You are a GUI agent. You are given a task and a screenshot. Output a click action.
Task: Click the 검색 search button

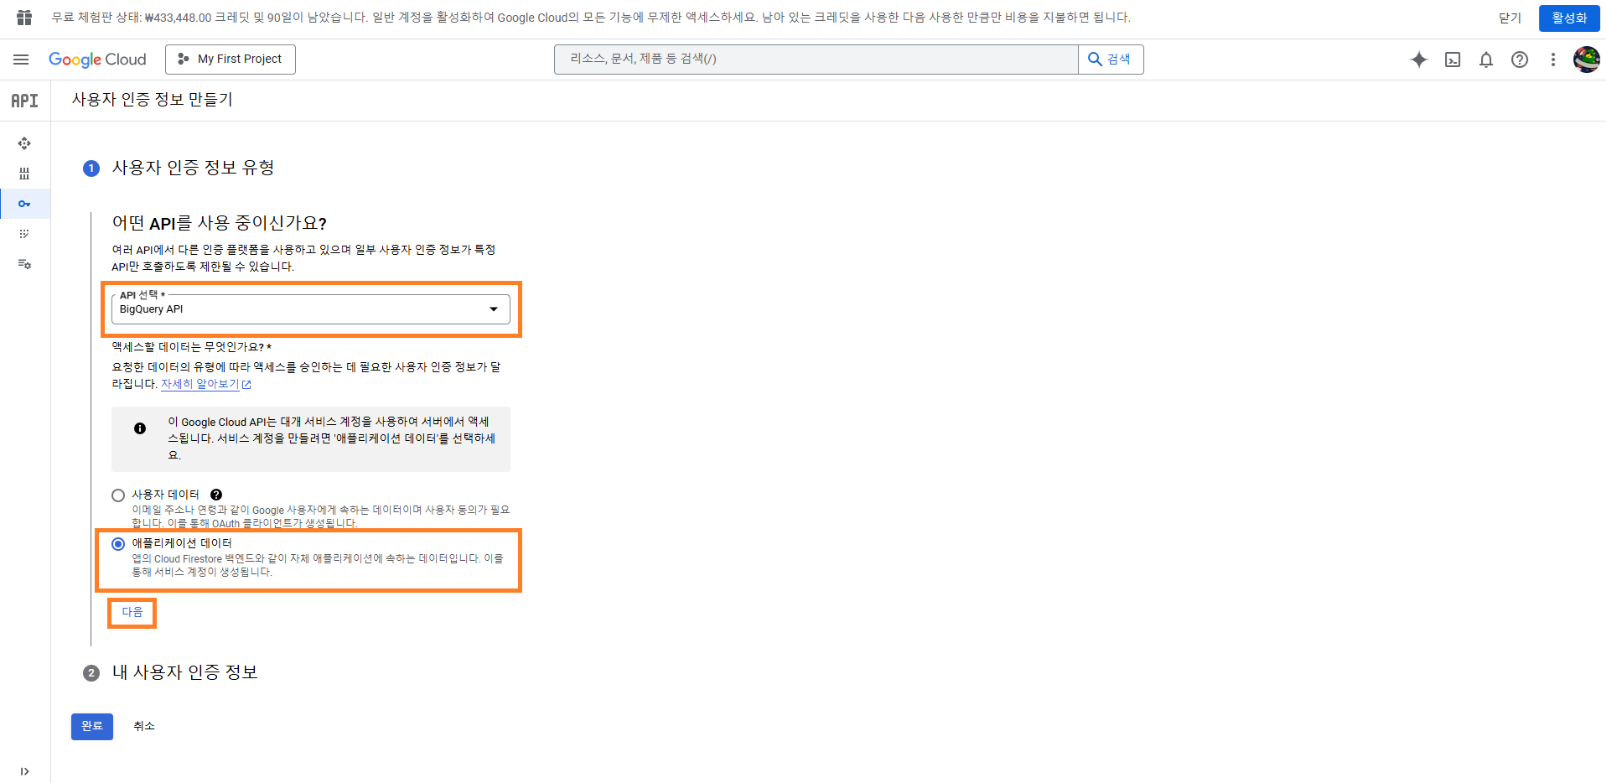point(1111,60)
